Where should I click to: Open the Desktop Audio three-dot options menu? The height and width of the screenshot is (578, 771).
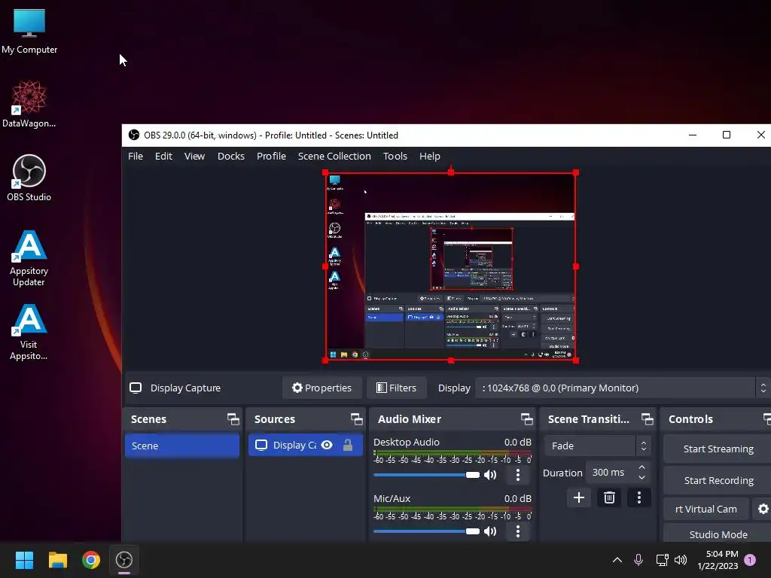tap(518, 475)
